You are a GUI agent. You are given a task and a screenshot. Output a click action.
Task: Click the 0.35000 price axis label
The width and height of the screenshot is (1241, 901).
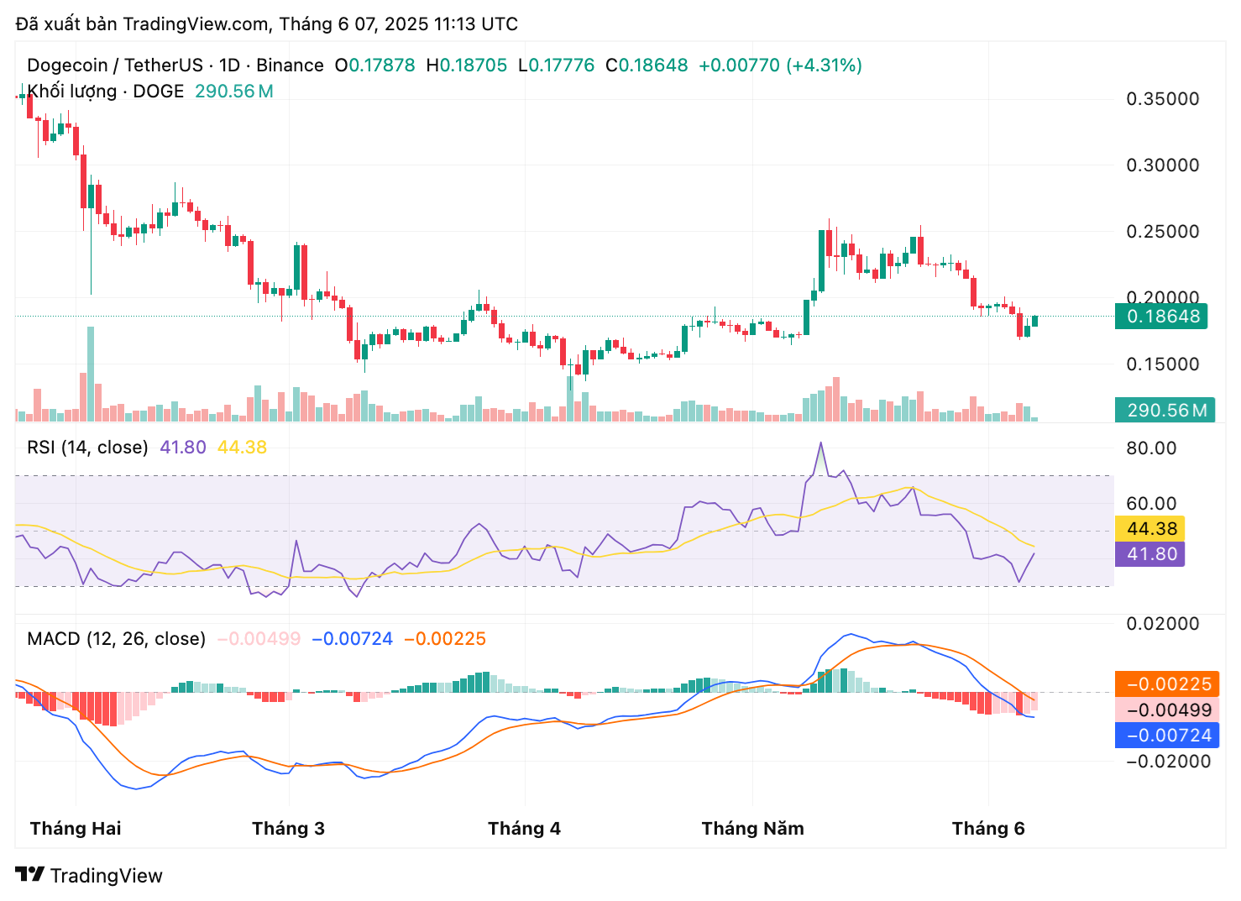[1162, 99]
